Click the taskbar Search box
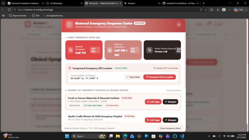 coord(89,136)
